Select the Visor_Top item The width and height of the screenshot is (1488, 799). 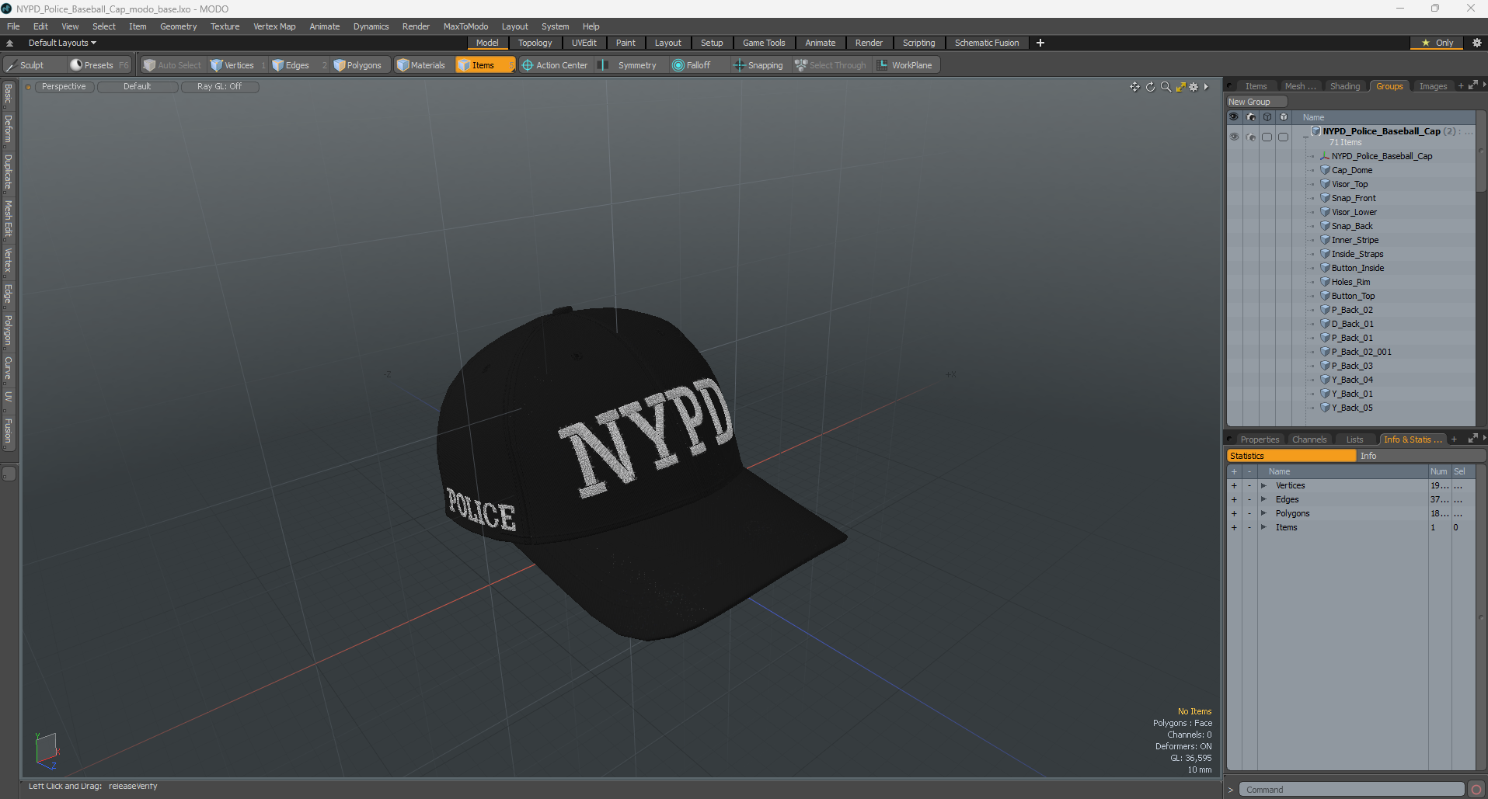pos(1350,184)
